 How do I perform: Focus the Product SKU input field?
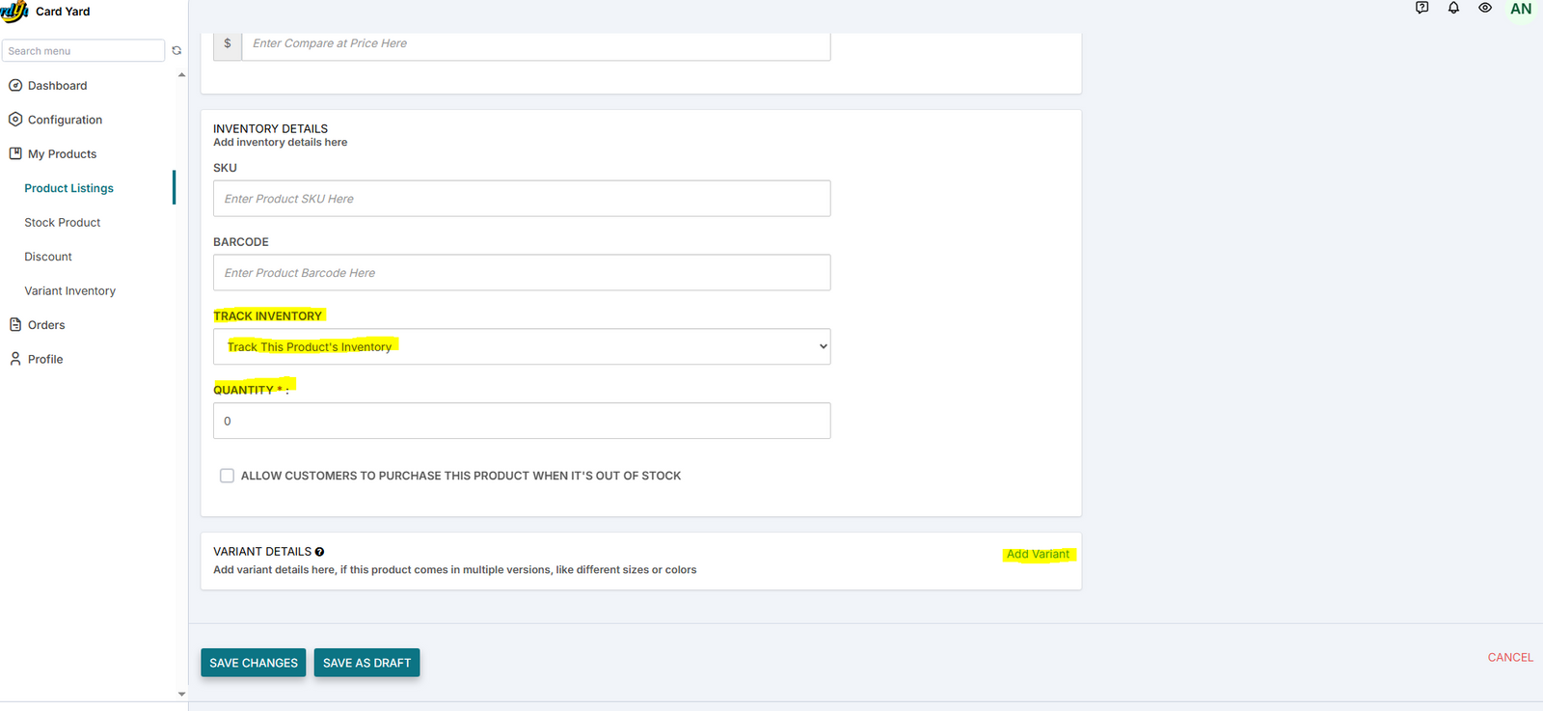(x=521, y=199)
